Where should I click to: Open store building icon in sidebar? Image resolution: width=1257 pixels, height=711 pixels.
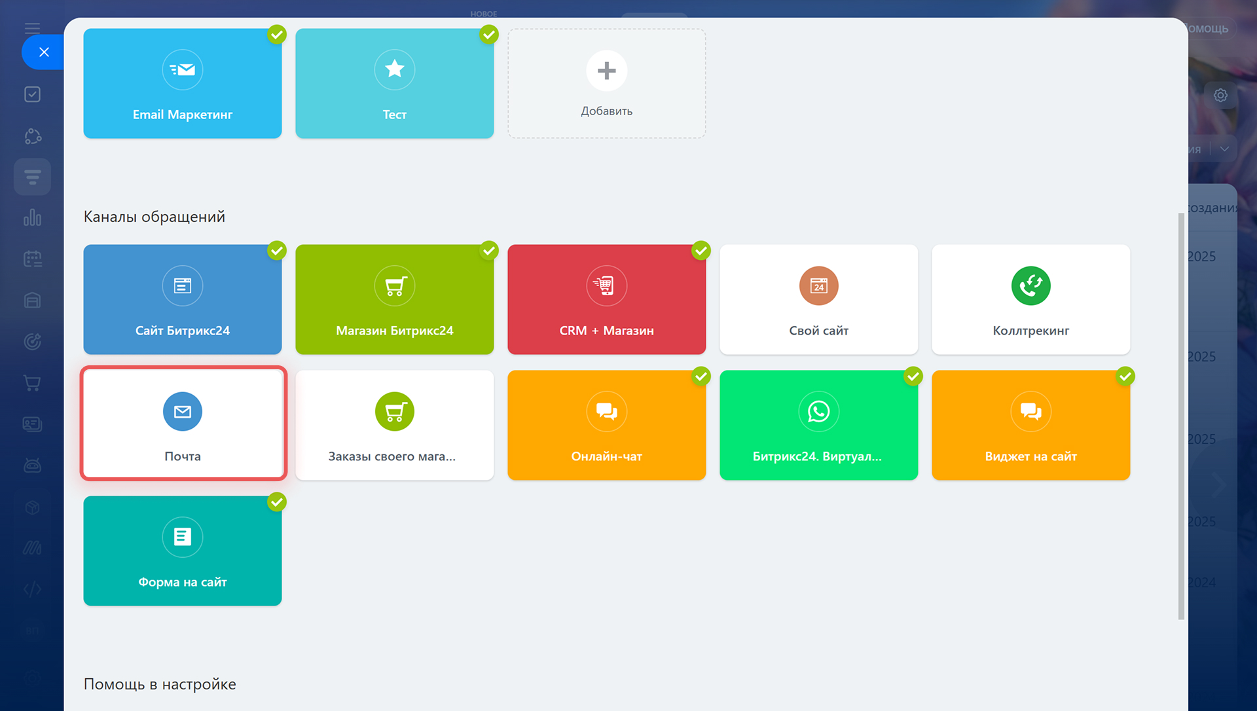tap(32, 301)
